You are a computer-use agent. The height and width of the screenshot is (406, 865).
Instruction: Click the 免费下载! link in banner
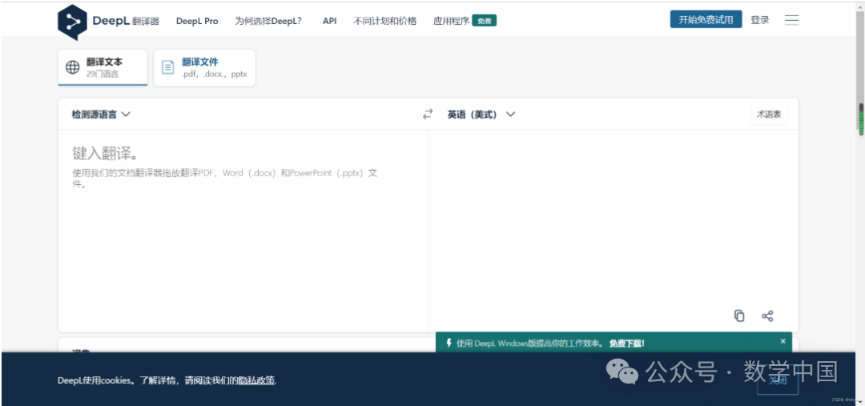tap(626, 343)
